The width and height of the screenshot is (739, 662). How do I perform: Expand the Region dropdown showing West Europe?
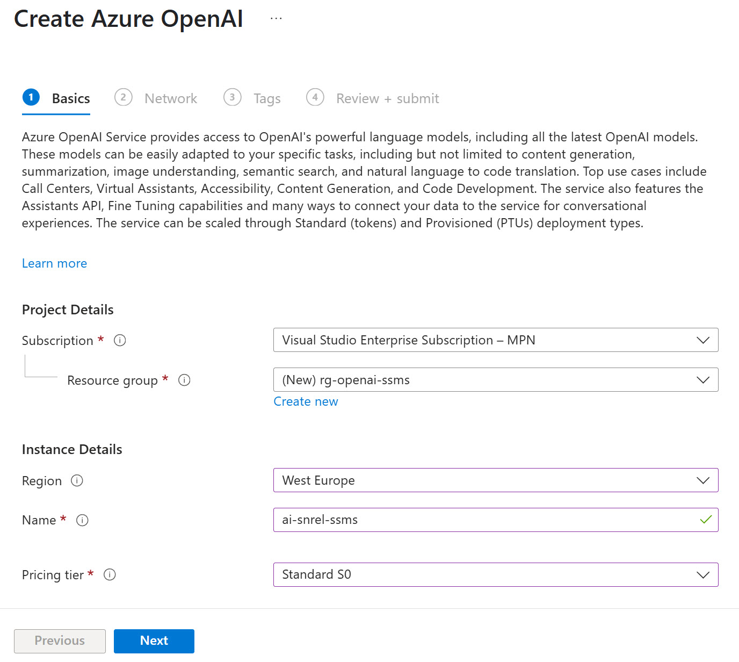point(495,480)
